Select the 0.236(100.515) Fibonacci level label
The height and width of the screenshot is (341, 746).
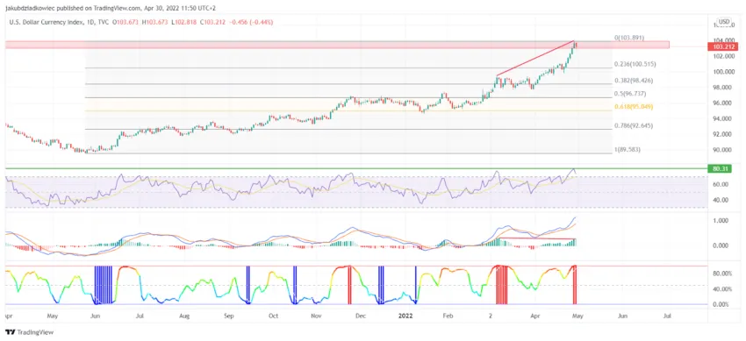click(x=634, y=64)
